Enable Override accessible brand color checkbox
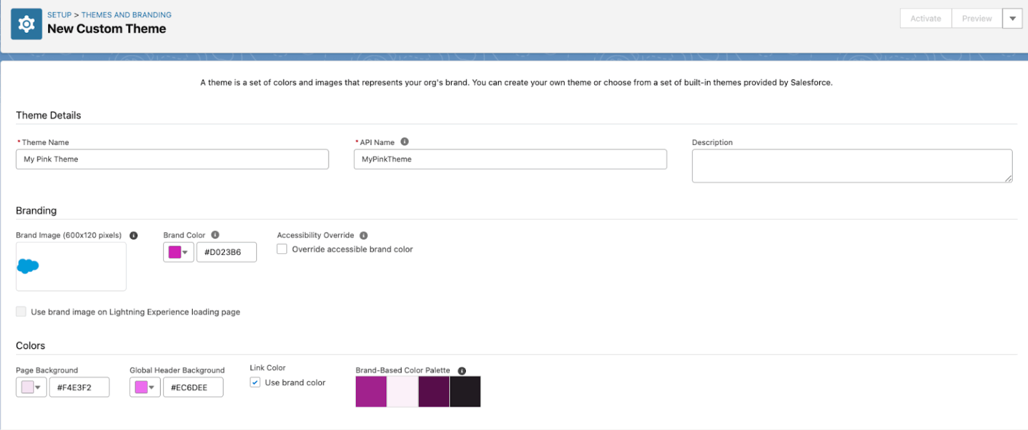 (x=282, y=249)
